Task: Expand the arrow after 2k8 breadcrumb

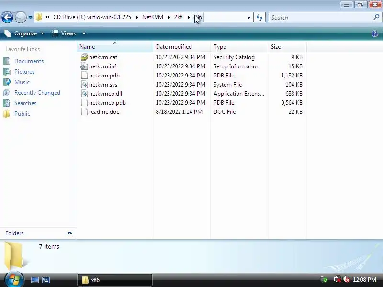Action: [x=189, y=17]
